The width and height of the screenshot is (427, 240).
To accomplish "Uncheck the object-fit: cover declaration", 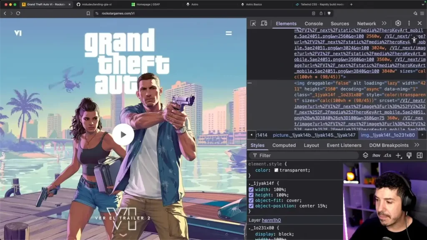I will coord(251,200).
